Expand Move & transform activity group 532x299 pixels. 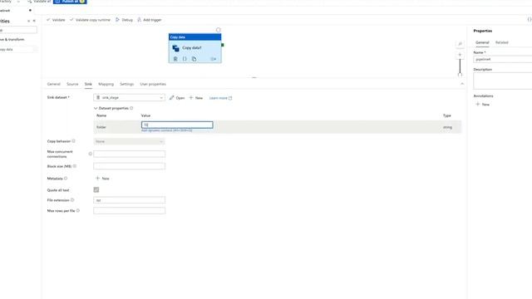click(12, 39)
